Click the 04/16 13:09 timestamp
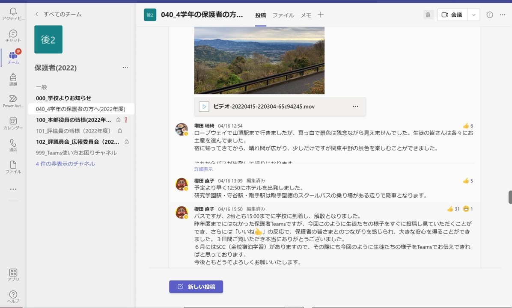Image resolution: width=512 pixels, height=308 pixels. 230,181
